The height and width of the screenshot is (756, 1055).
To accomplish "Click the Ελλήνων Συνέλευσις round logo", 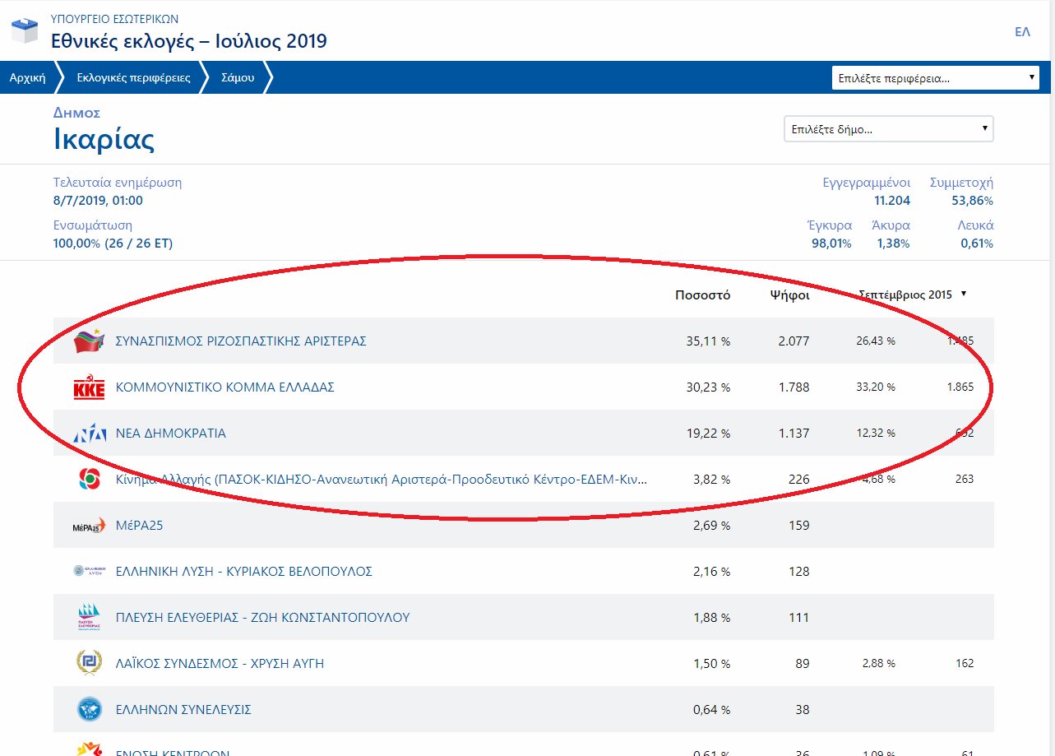I will point(89,709).
